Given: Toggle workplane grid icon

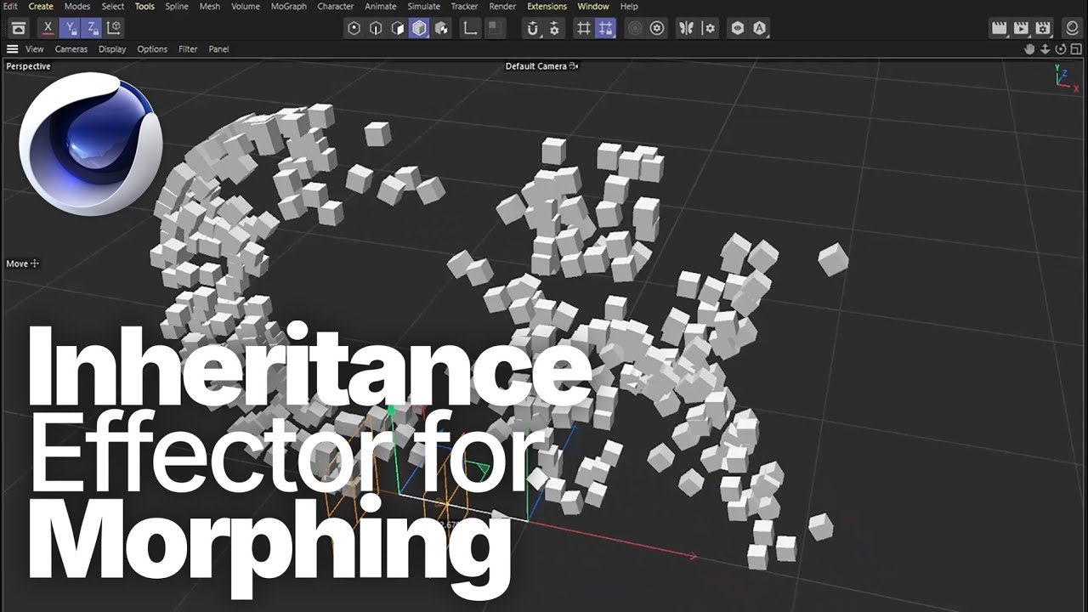Looking at the screenshot, I should [x=583, y=28].
